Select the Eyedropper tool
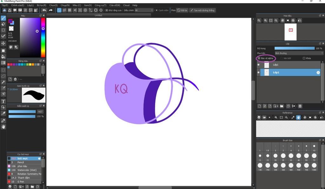Image resolution: width=325 pixels, height=189 pixels. [x=3, y=121]
